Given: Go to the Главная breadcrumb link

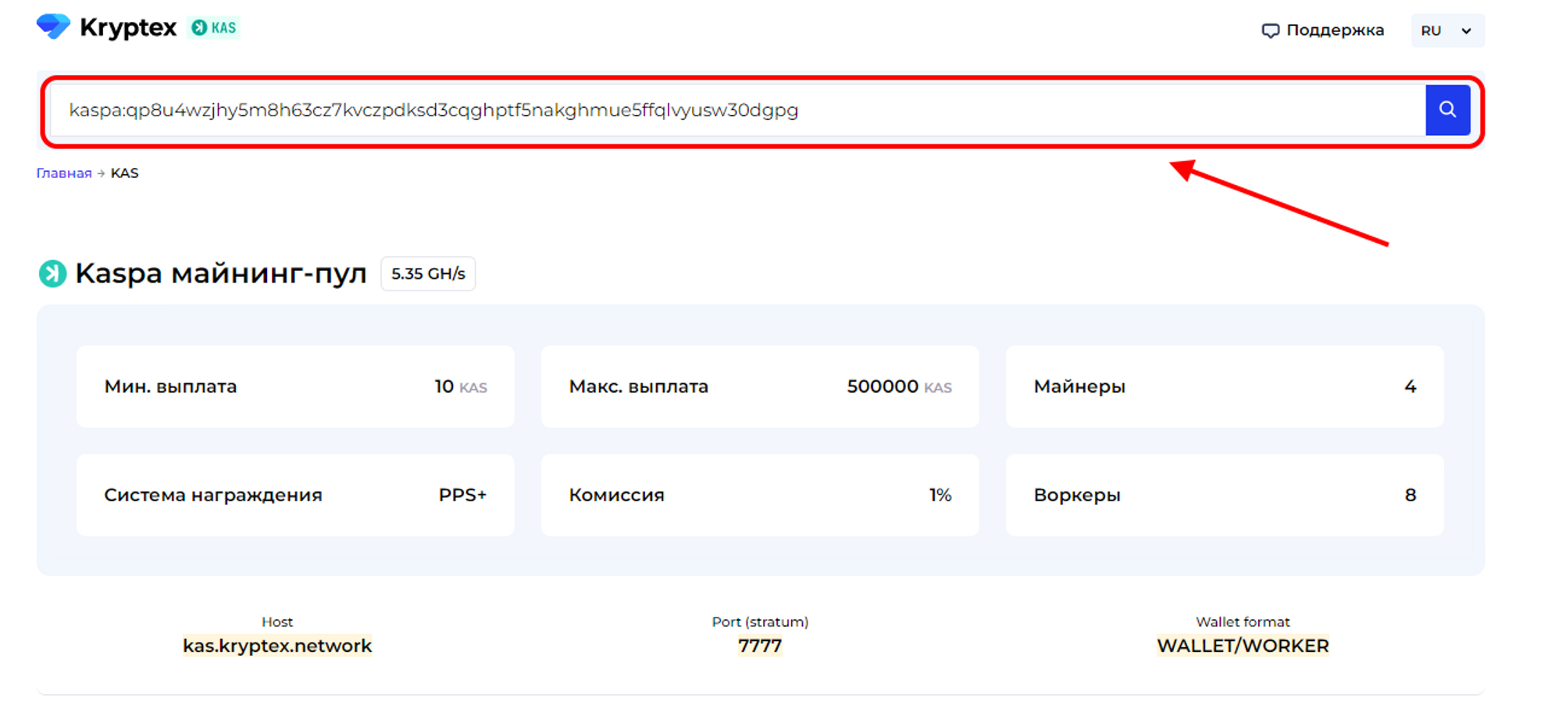Looking at the screenshot, I should coord(64,173).
